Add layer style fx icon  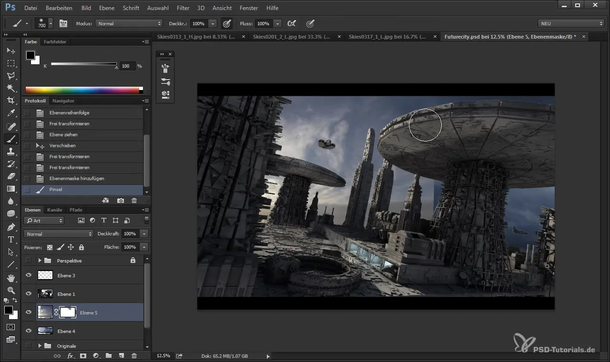click(70, 355)
